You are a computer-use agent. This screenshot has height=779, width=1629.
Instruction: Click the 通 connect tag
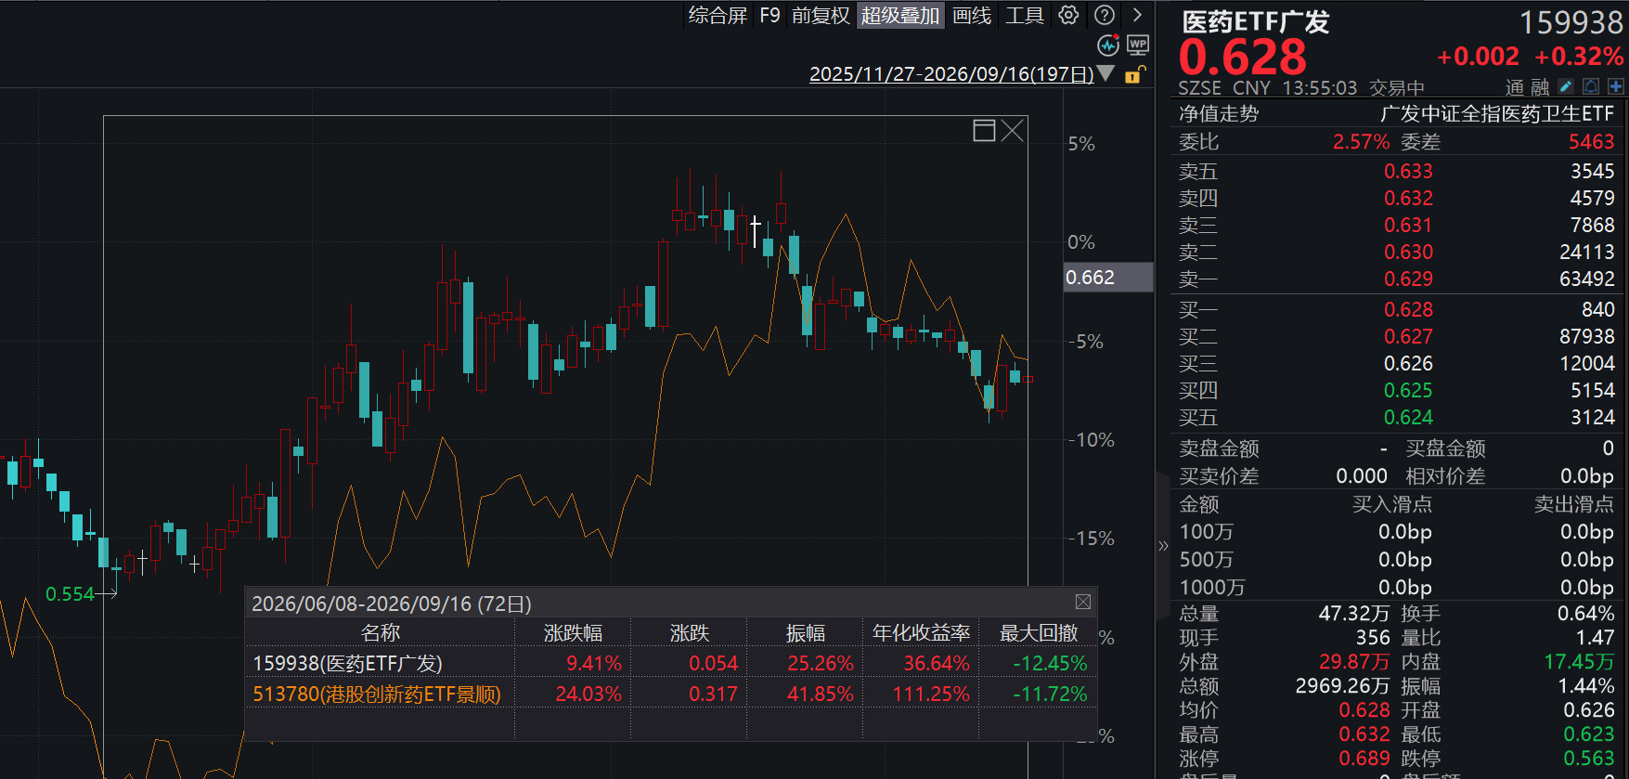[1515, 87]
